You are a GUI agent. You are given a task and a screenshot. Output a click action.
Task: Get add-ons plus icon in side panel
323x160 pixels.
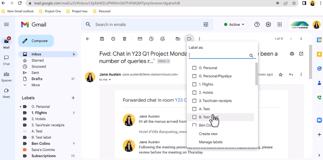(x=319, y=135)
